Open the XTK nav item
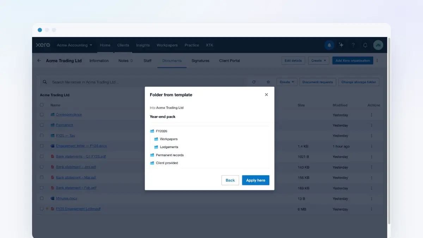 click(209, 45)
